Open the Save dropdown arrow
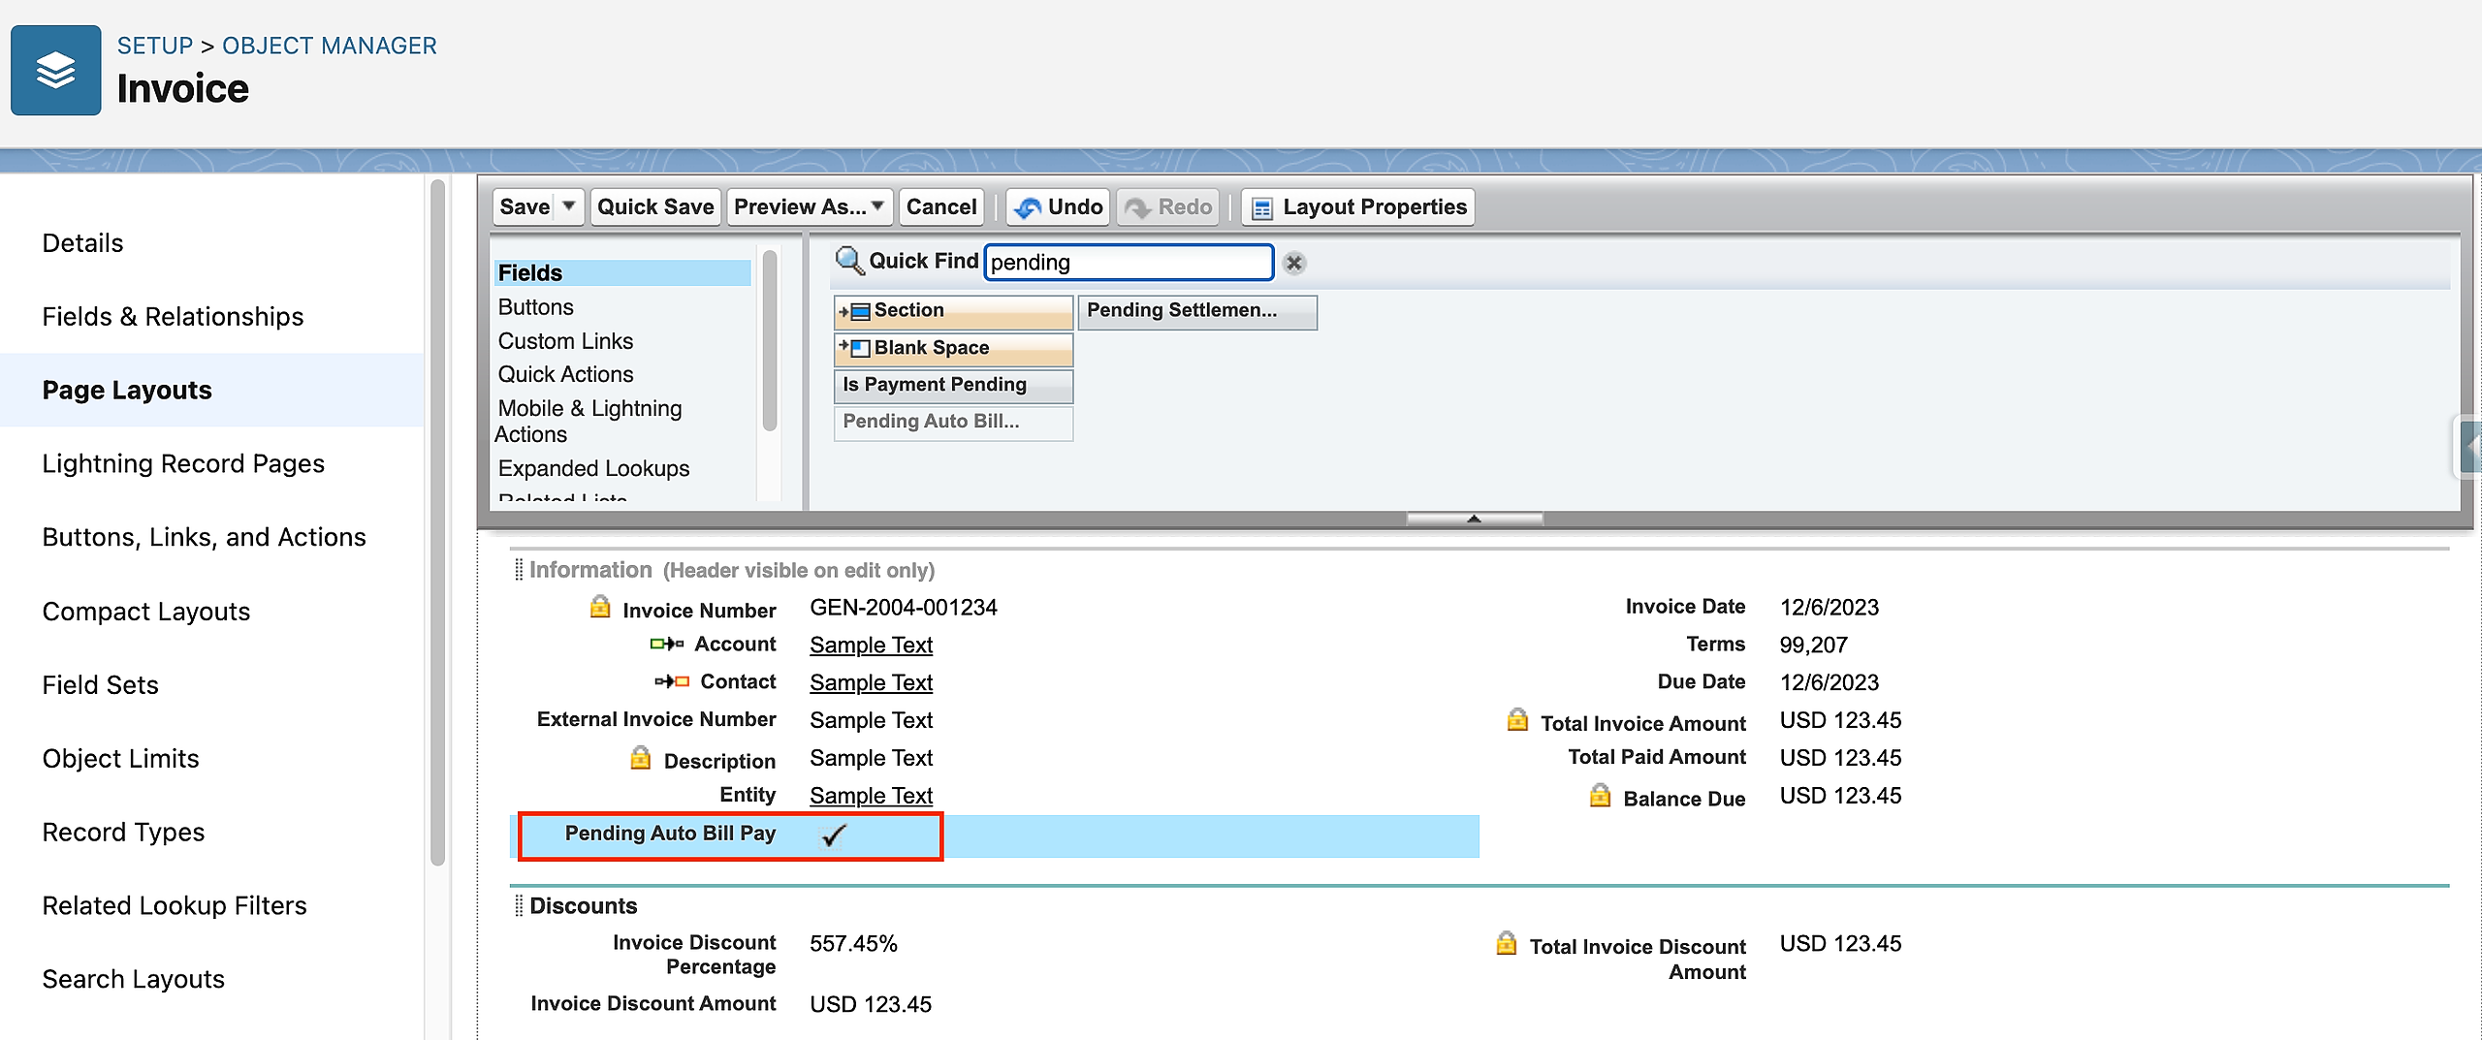The image size is (2482, 1040). (x=569, y=206)
